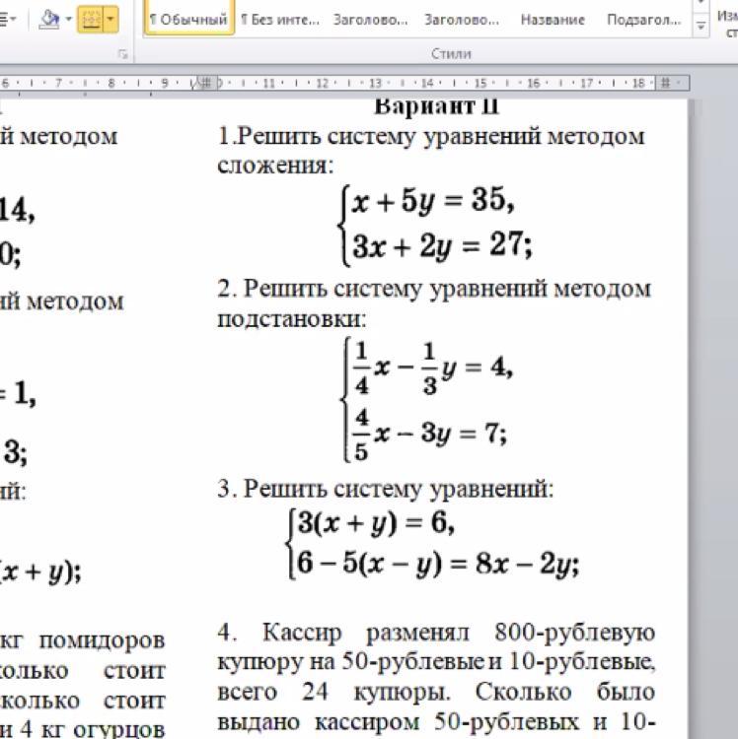Click the Изм... ст change styles button
Screen dimensions: 738x739
[x=727, y=24]
